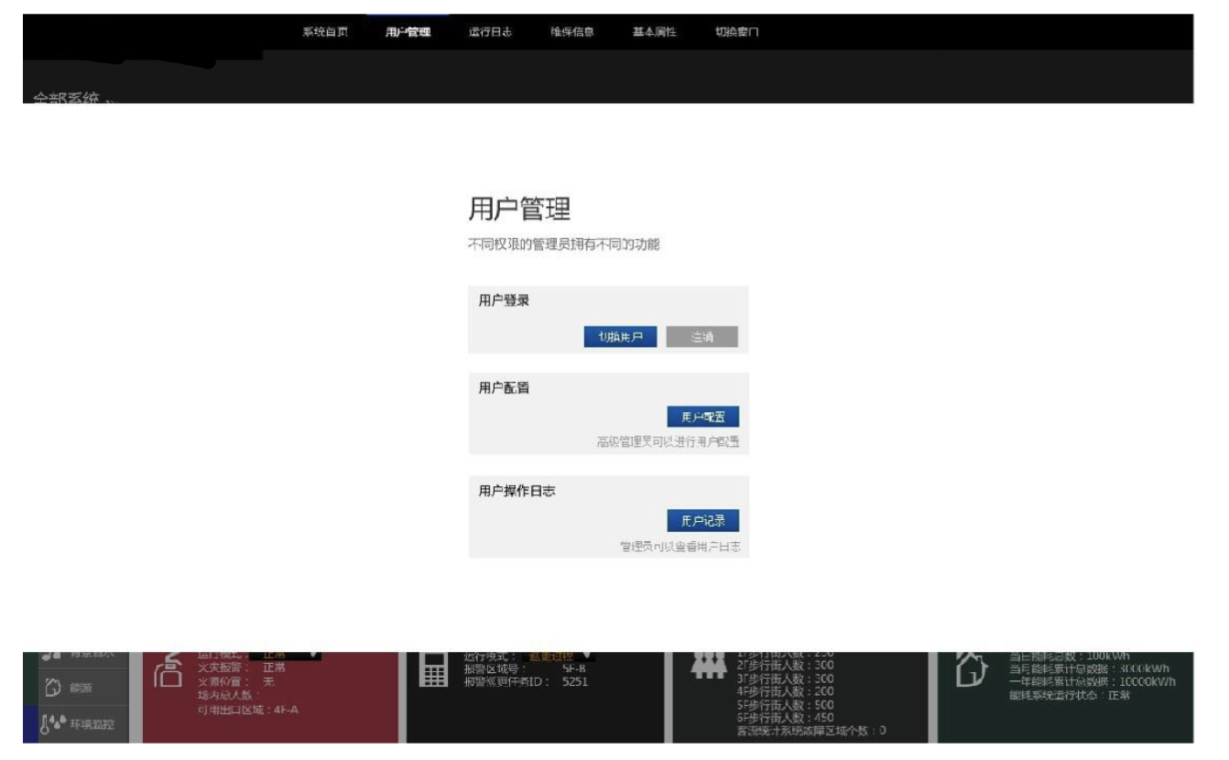
Task: Go to 维保信息 in the top navigation
Action: tap(572, 32)
